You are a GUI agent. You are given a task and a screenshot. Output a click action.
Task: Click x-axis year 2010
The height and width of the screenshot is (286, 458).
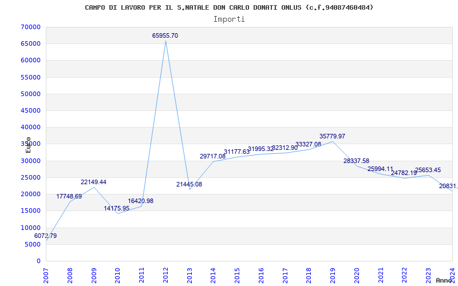[x=117, y=276]
